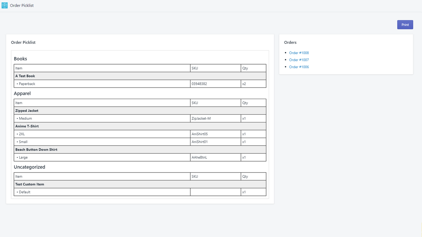Select the Test Custom Item row
The image size is (422, 237).
pos(140,184)
